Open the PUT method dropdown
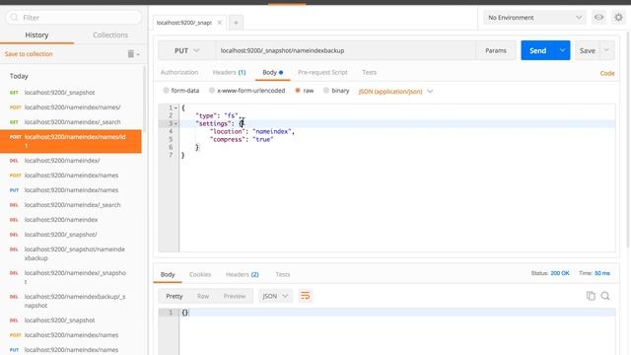The width and height of the screenshot is (631, 355). [186, 50]
